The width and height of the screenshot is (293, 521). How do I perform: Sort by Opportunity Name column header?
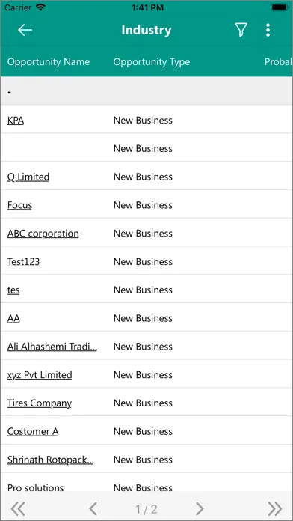point(49,62)
